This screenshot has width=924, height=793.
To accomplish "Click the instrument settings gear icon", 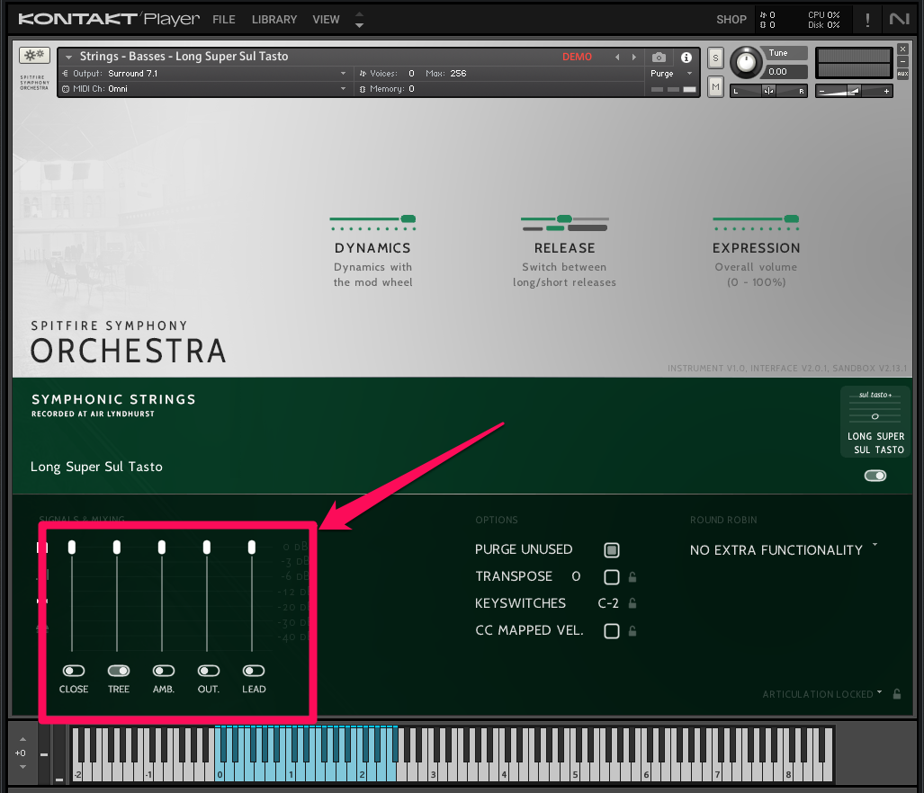I will (x=34, y=56).
